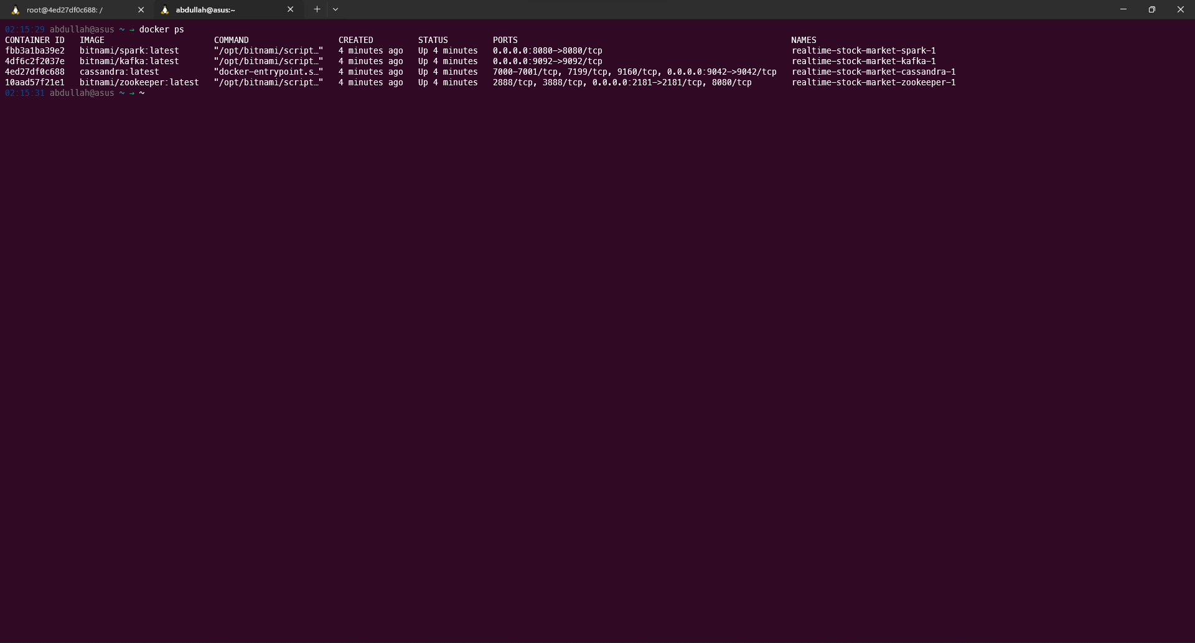Expand the new tab profile dropdown
The width and height of the screenshot is (1195, 643).
(335, 9)
